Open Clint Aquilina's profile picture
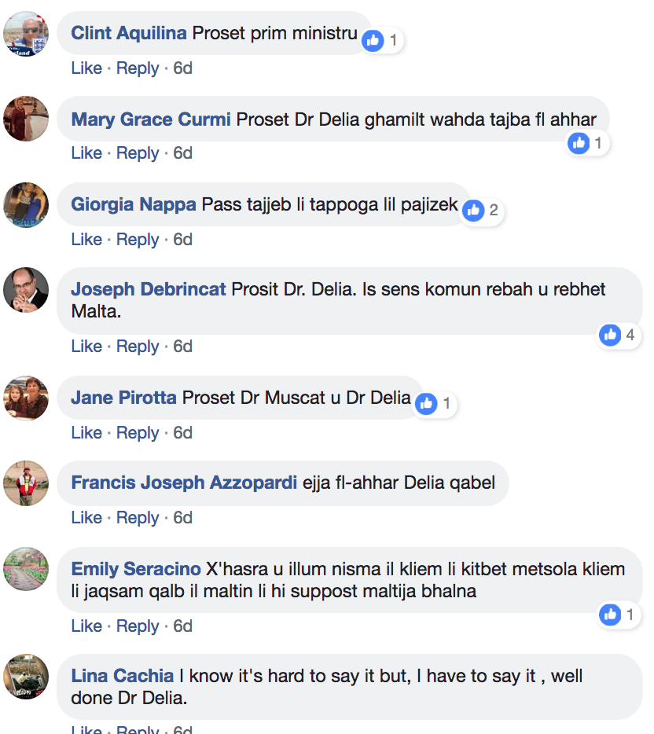This screenshot has width=654, height=734. tap(26, 35)
